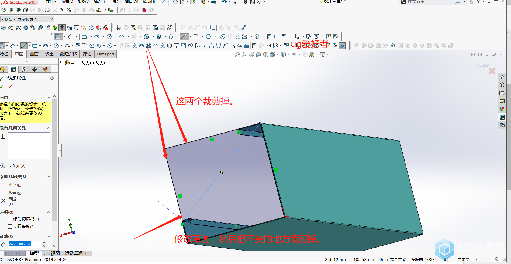Collapse the 参数 section
This screenshot has width=511, height=264.
(x=49, y=236)
